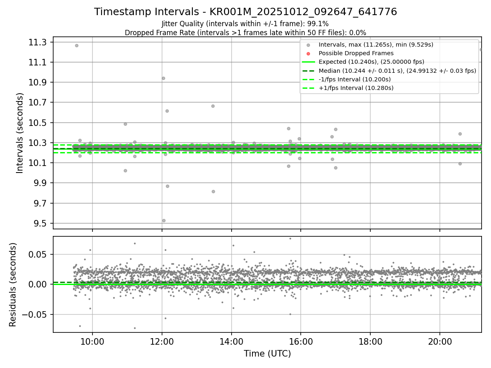Click the 10.9 tick label on intervals axis

point(38,83)
